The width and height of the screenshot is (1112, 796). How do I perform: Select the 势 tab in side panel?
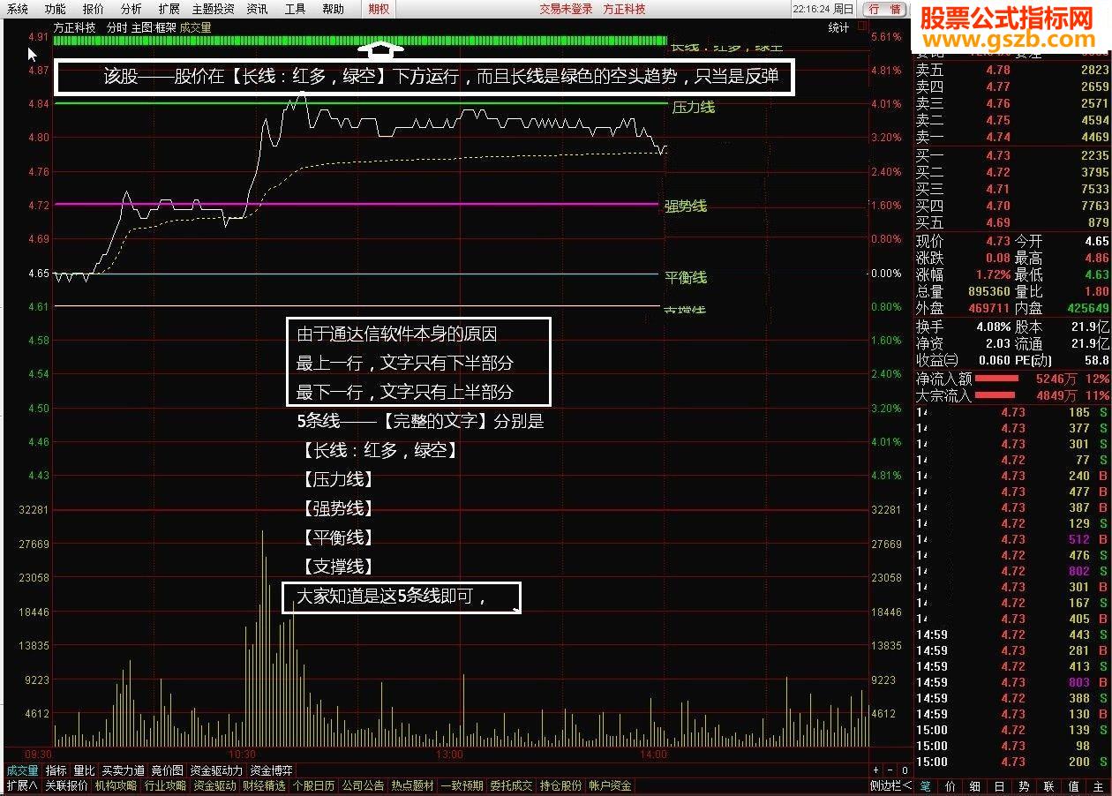click(x=1024, y=785)
